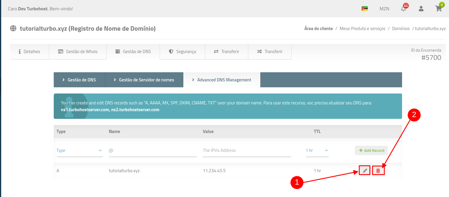Open the Gestão de Whois tab
The height and width of the screenshot is (197, 449).
[x=78, y=52]
